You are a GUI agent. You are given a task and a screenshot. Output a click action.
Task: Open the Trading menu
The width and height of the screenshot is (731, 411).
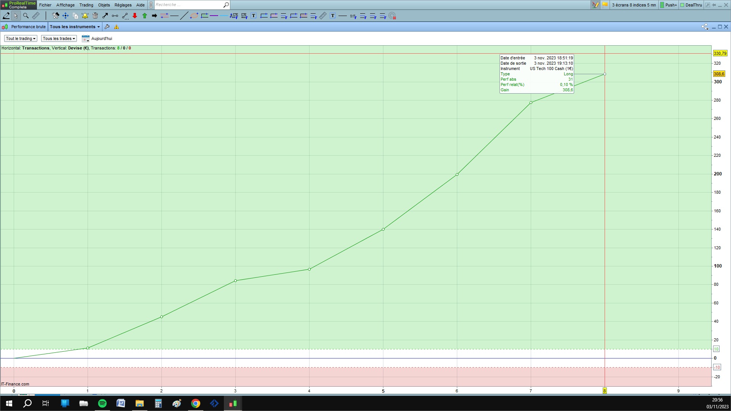[x=86, y=5]
